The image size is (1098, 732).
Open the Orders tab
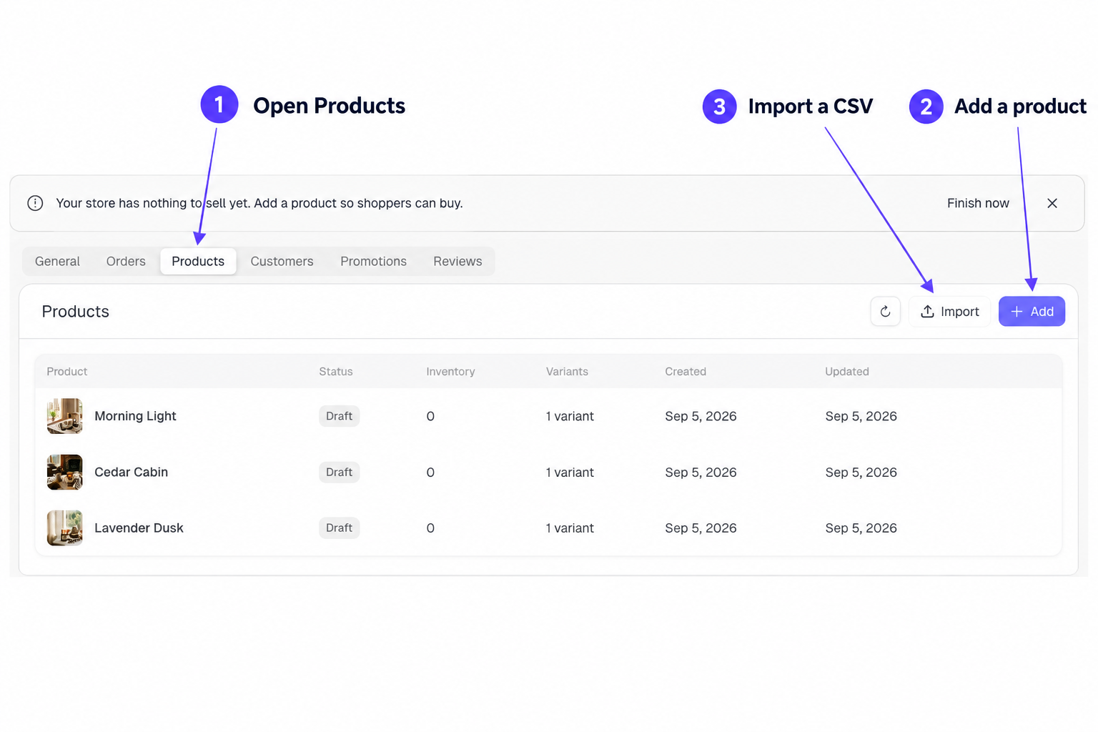[x=126, y=262]
